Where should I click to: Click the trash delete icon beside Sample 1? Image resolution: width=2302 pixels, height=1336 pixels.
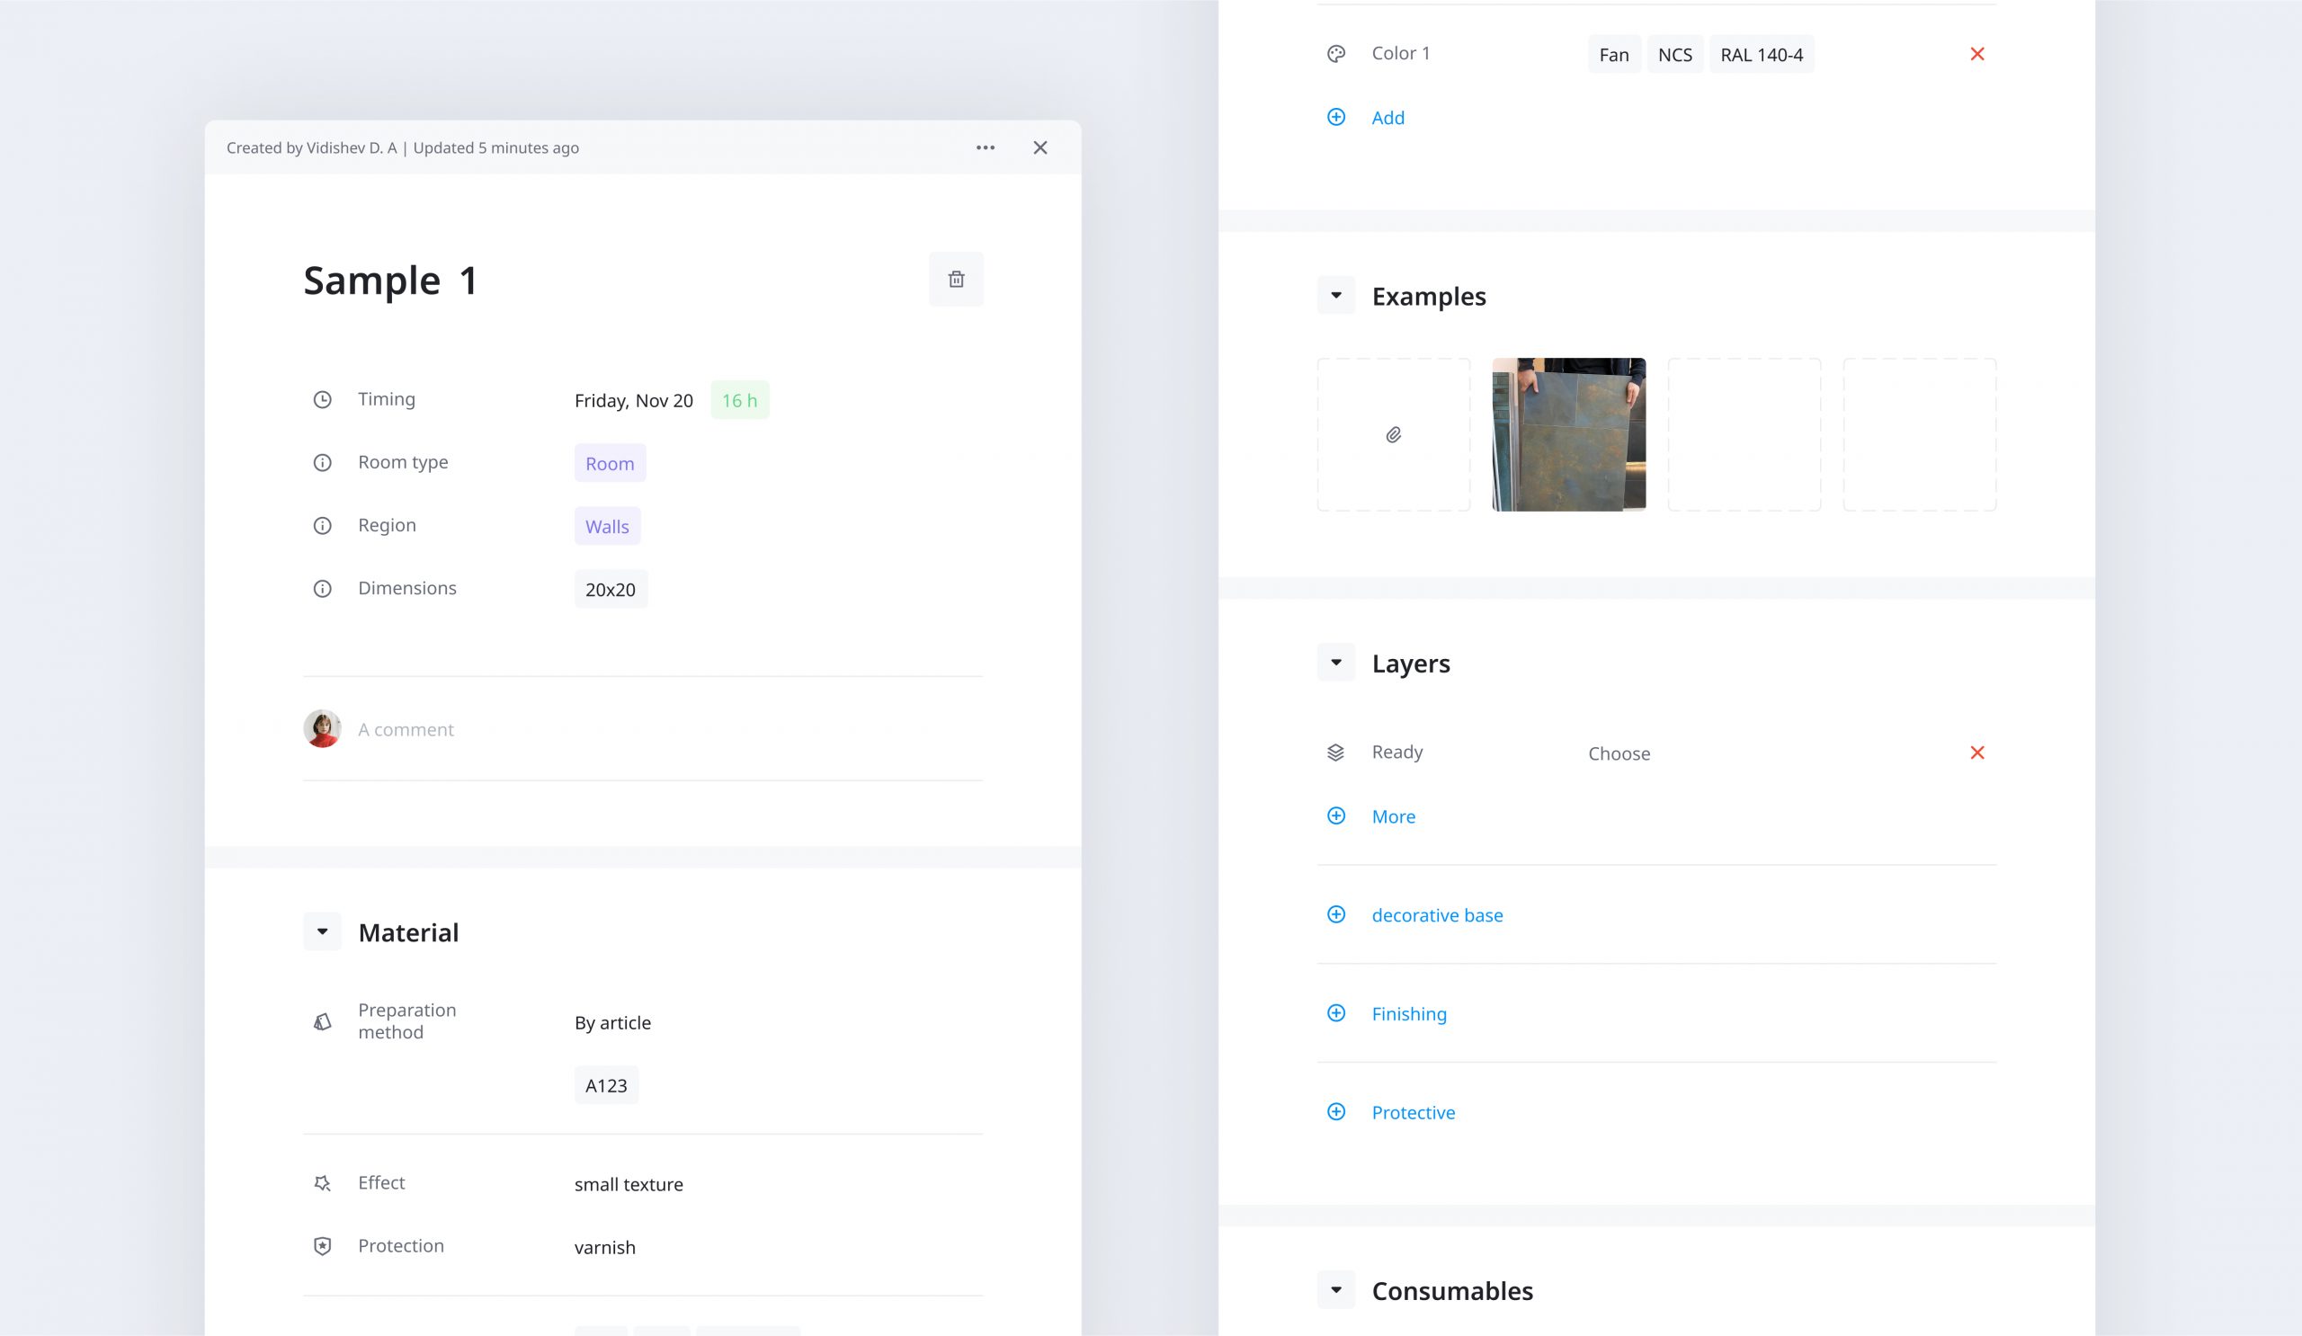tap(956, 280)
